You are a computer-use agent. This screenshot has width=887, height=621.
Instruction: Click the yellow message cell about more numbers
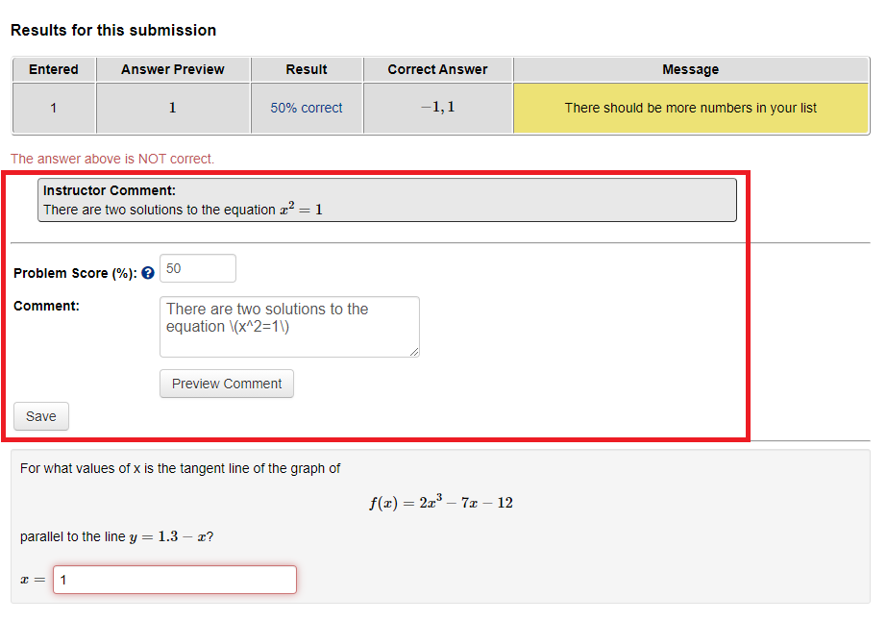click(691, 108)
